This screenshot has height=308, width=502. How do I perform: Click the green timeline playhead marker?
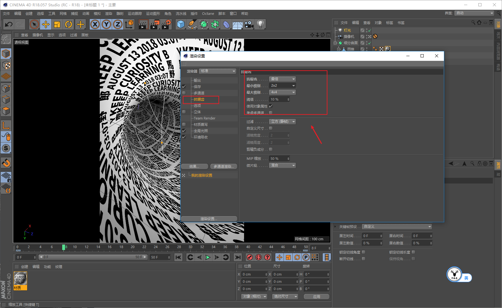pyautogui.click(x=64, y=247)
